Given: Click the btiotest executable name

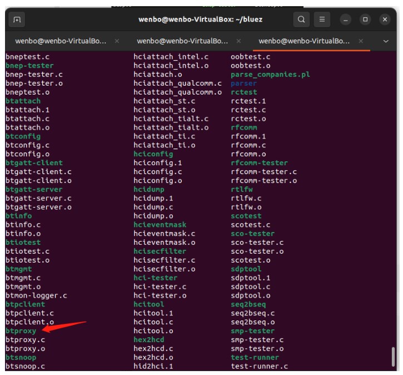Looking at the screenshot, I should coord(23,242).
